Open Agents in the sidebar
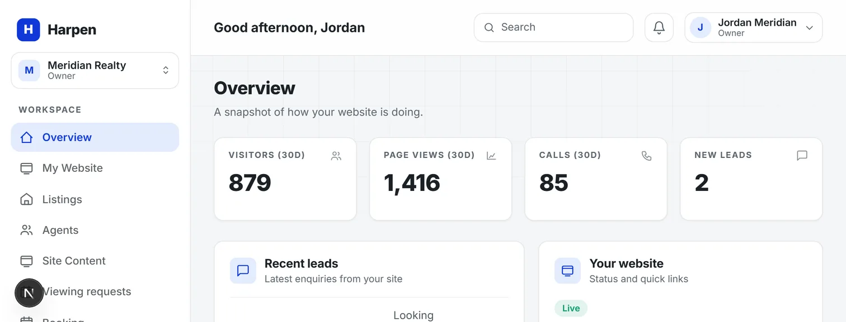 (95, 230)
